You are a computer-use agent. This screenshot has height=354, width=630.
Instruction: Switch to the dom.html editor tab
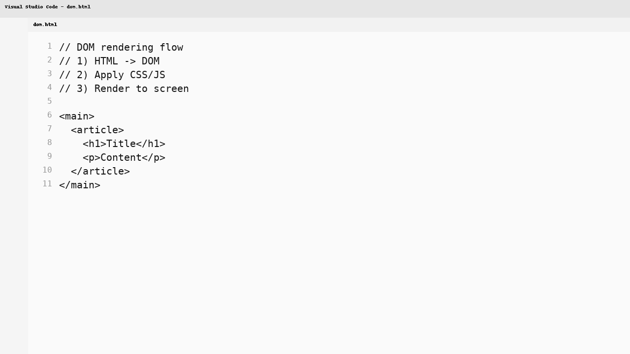[x=45, y=25]
